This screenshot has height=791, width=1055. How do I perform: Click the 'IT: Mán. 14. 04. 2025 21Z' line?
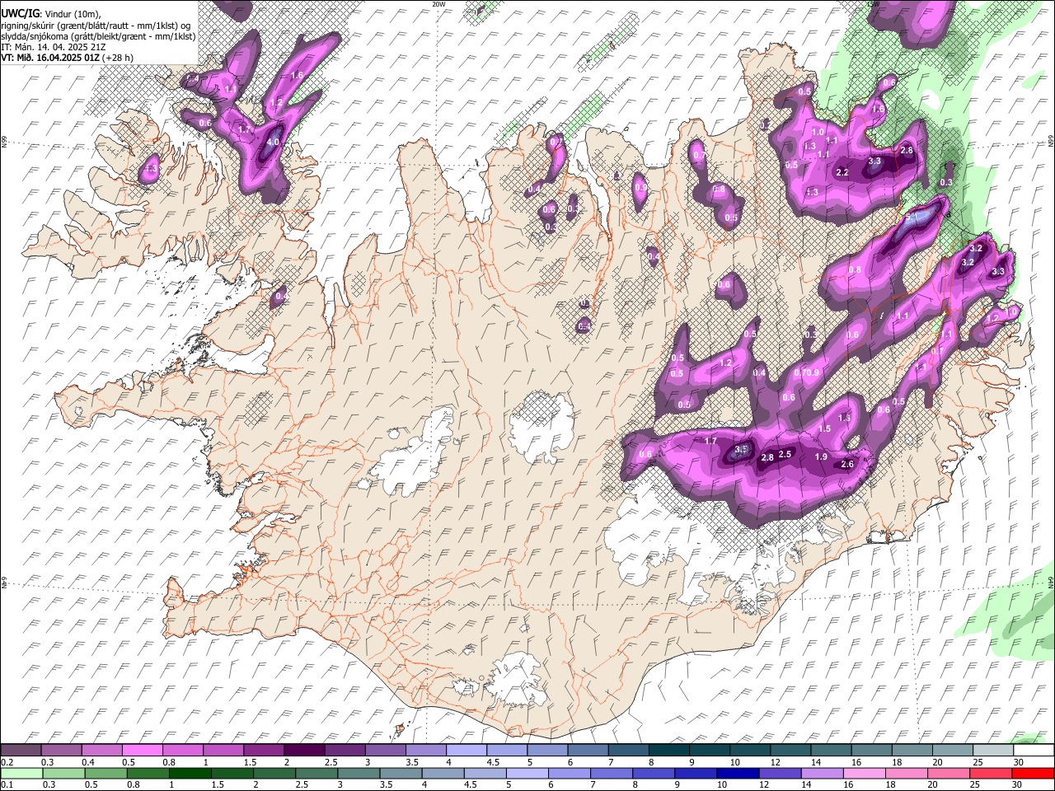53,47
